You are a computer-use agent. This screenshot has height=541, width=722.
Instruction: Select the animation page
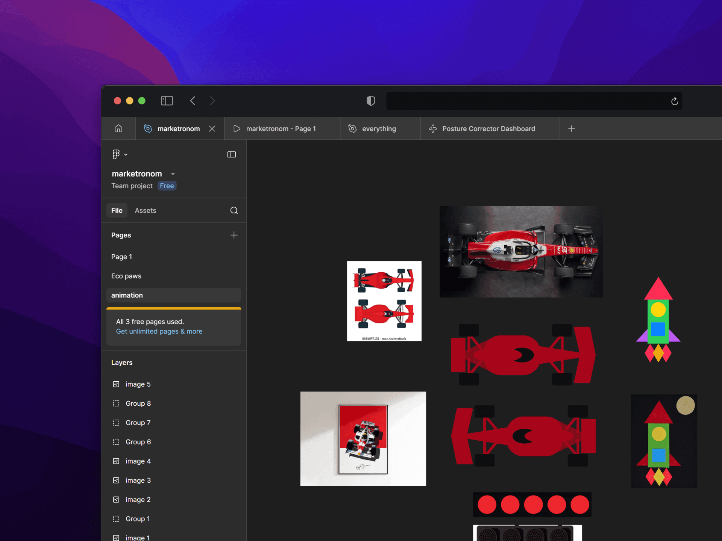174,295
